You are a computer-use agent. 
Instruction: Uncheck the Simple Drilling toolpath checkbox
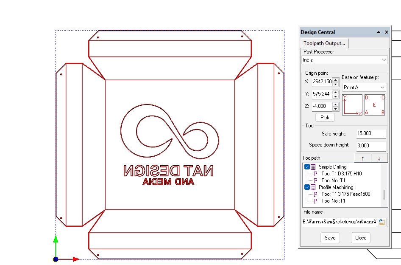[x=307, y=167]
